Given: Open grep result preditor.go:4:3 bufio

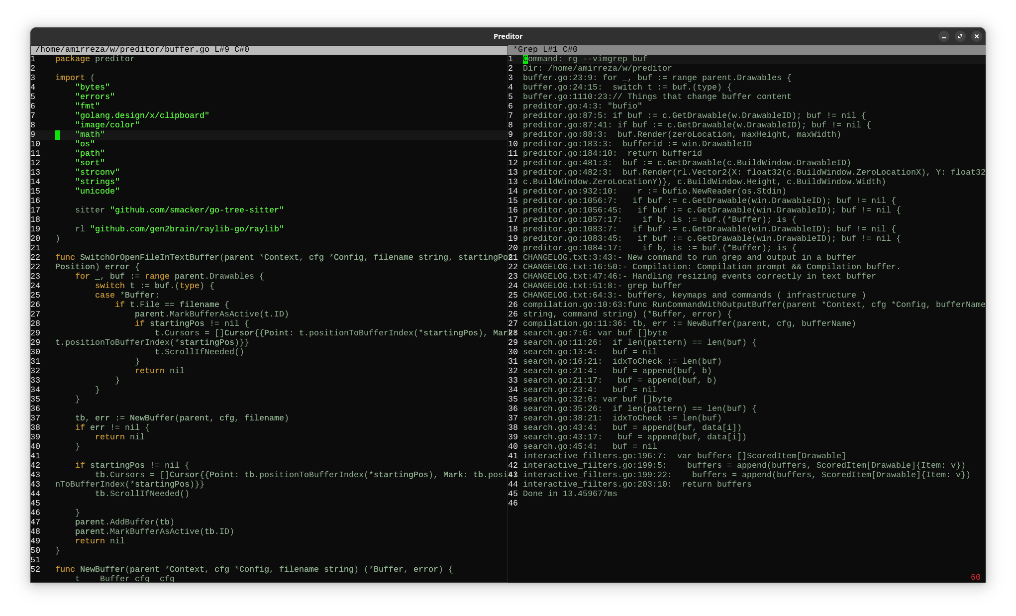Looking at the screenshot, I should click(582, 106).
